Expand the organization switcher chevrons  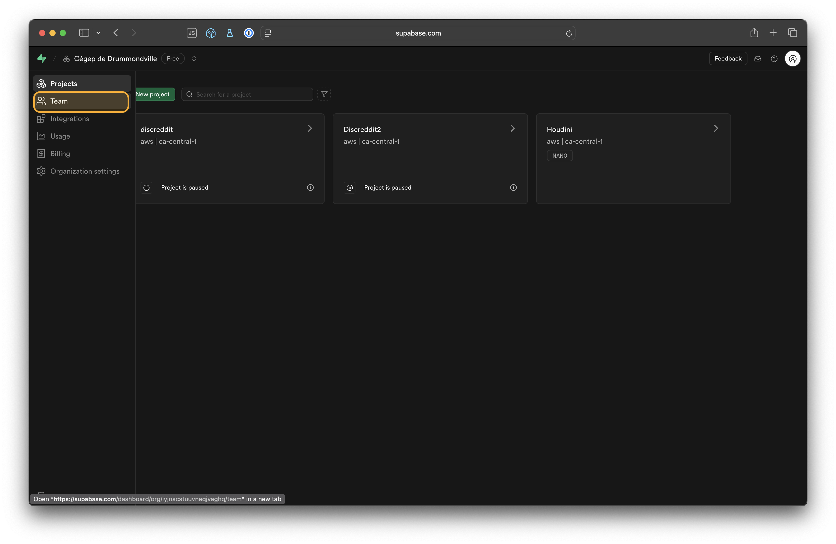click(x=194, y=59)
